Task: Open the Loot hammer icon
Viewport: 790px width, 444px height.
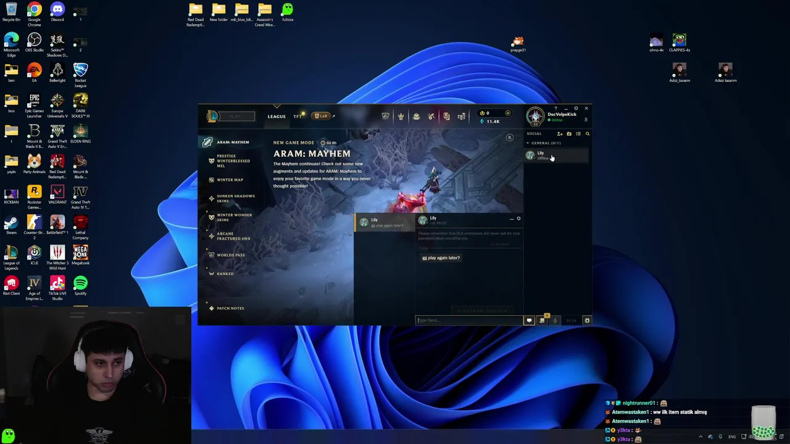Action: pos(431,116)
